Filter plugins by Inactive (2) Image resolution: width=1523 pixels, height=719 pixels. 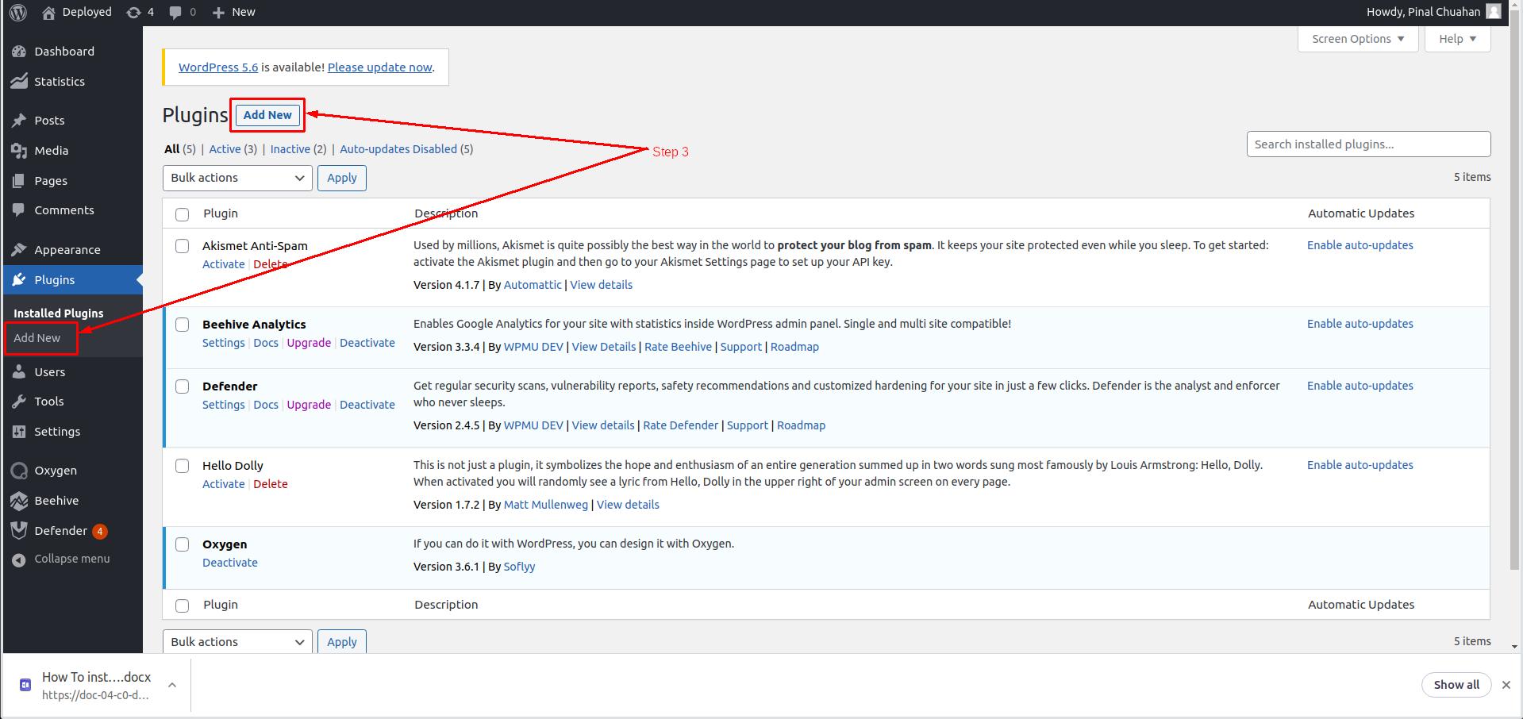click(x=298, y=149)
